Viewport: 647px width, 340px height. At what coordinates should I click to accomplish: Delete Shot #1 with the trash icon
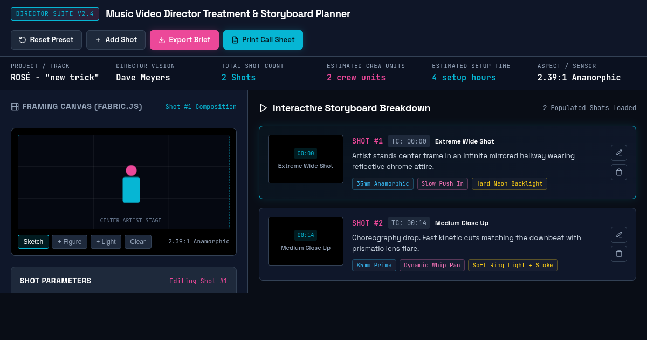(x=619, y=172)
